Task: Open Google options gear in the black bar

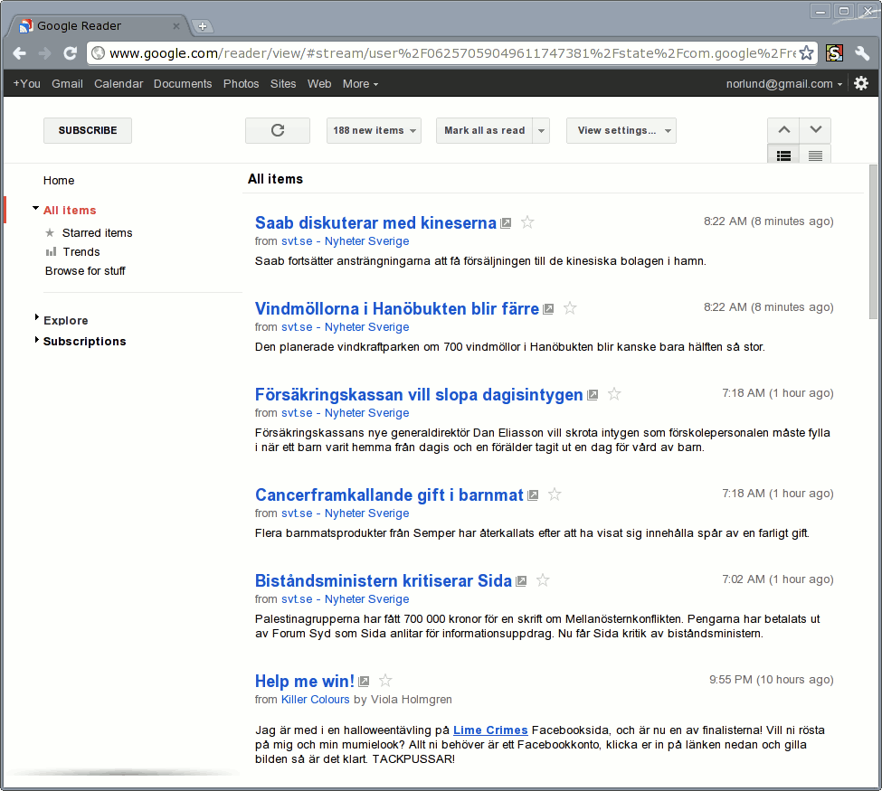Action: pos(861,83)
